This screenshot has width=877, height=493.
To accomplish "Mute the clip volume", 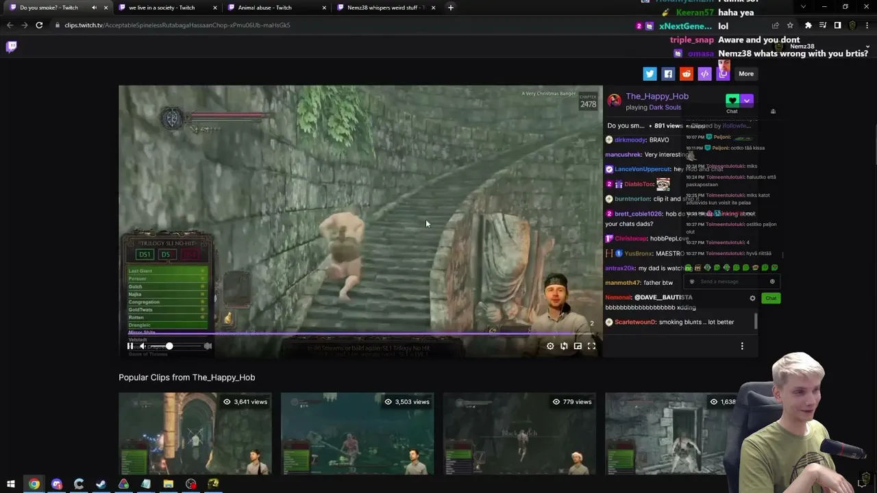I will [x=143, y=346].
